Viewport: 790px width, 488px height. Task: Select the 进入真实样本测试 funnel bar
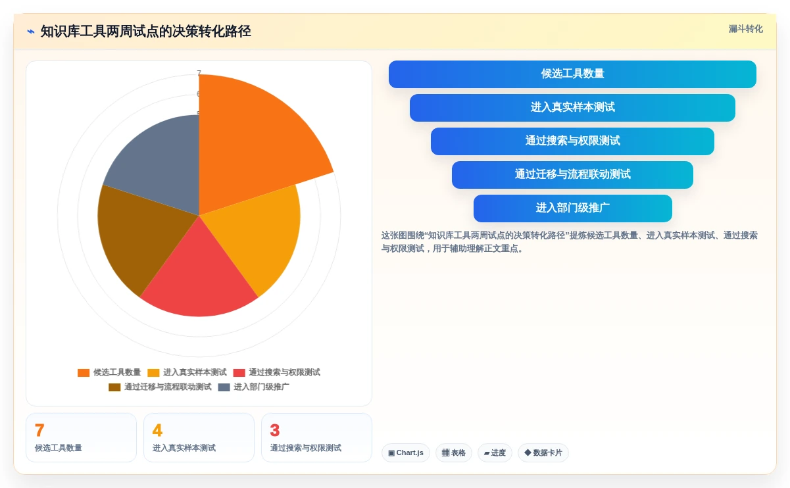coord(572,108)
